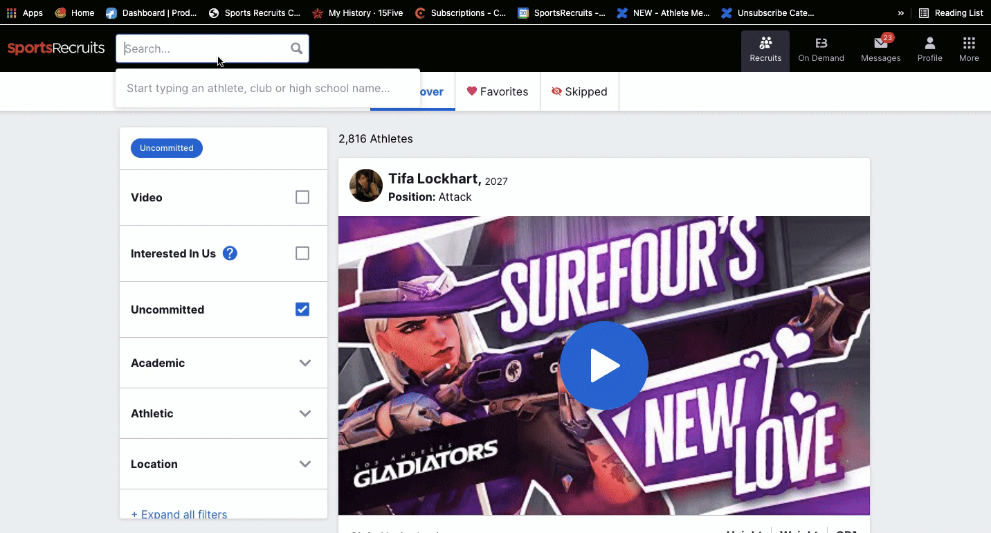The image size is (991, 533).
Task: Click the SportsRecruits logo
Action: (x=56, y=48)
